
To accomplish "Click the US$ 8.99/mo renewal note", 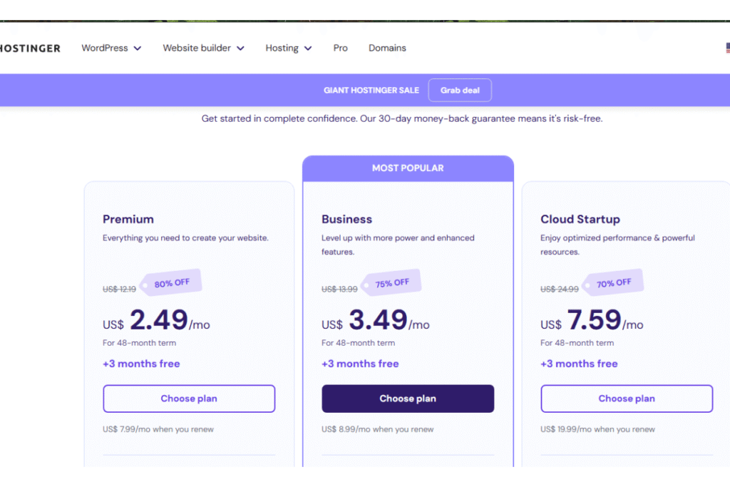I will click(x=378, y=429).
